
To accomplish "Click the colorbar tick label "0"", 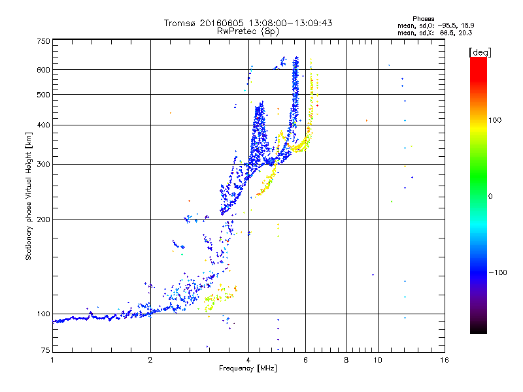I will (x=490, y=197).
